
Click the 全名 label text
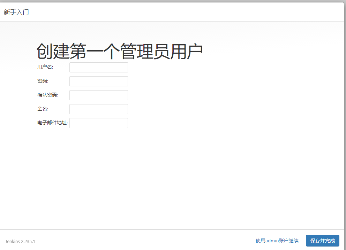click(x=42, y=109)
